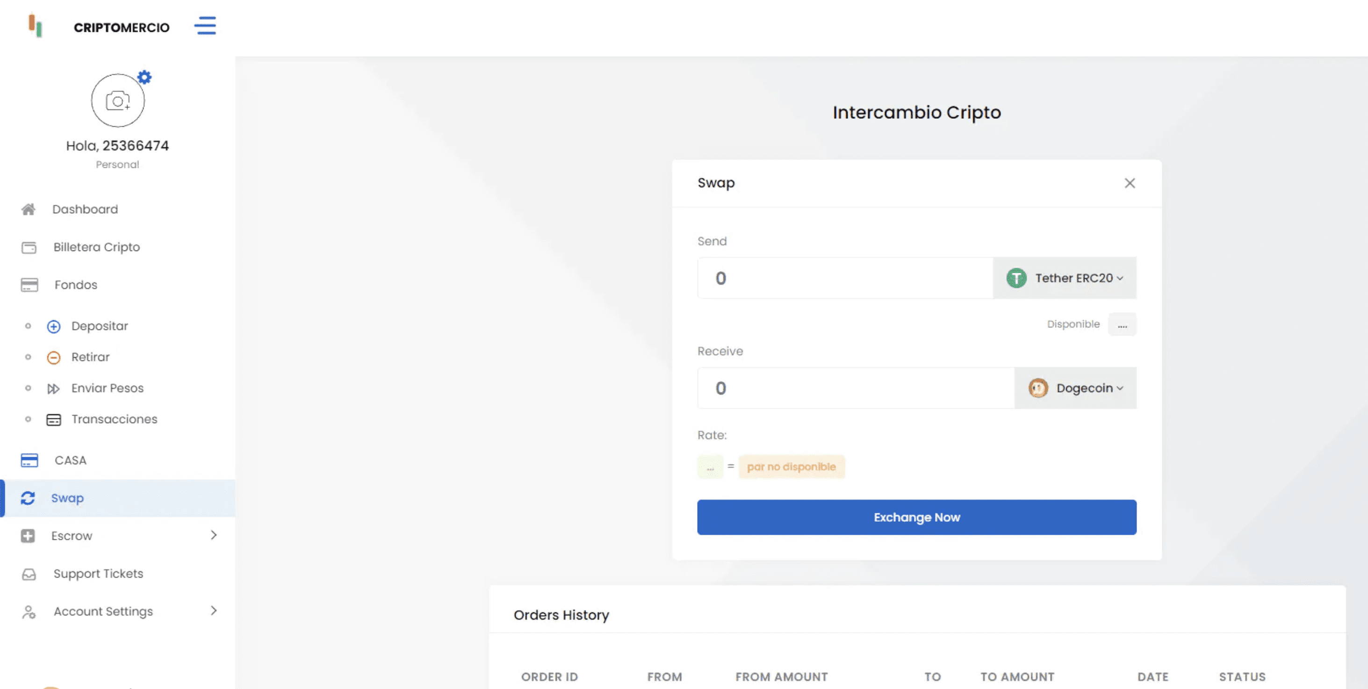Open the Dogecoin receive currency dropdown
The image size is (1368, 689).
click(1075, 388)
